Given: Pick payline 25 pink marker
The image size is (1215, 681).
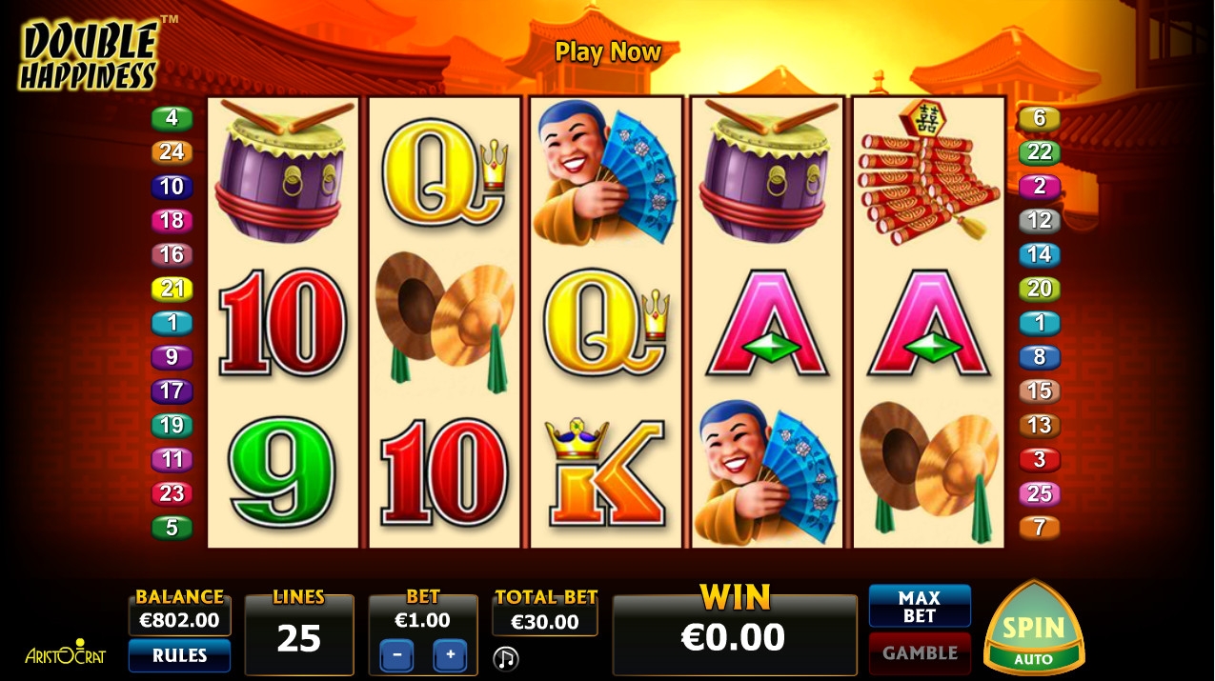Looking at the screenshot, I should point(1040,493).
